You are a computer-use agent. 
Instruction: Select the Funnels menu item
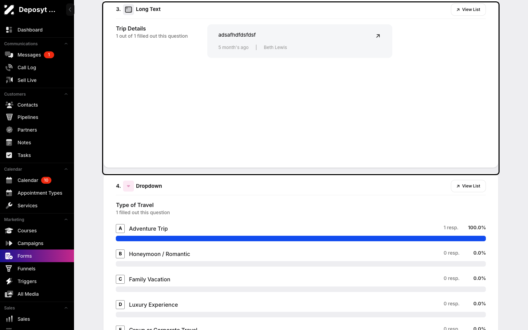(37, 269)
